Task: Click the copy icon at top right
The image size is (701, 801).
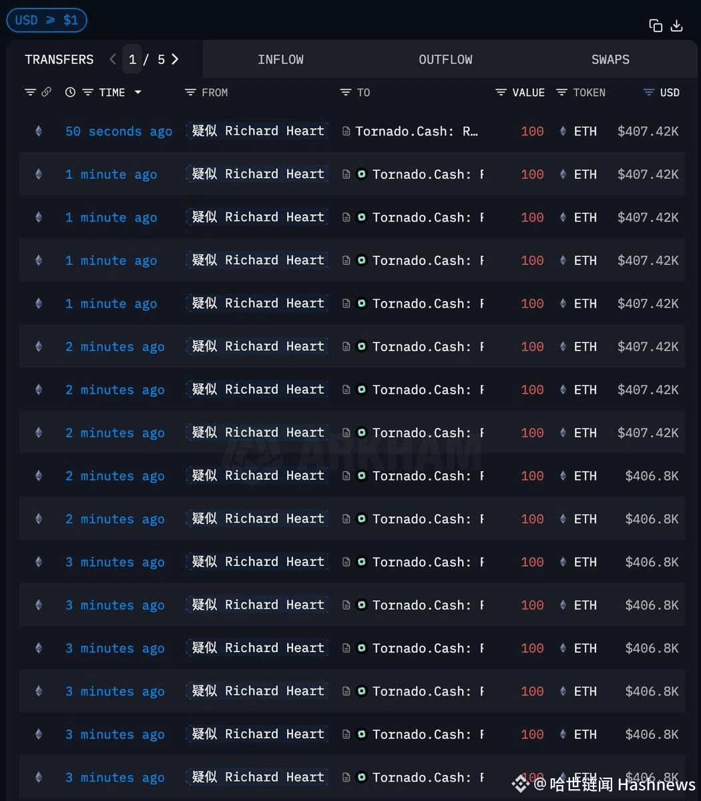Action: (x=656, y=25)
